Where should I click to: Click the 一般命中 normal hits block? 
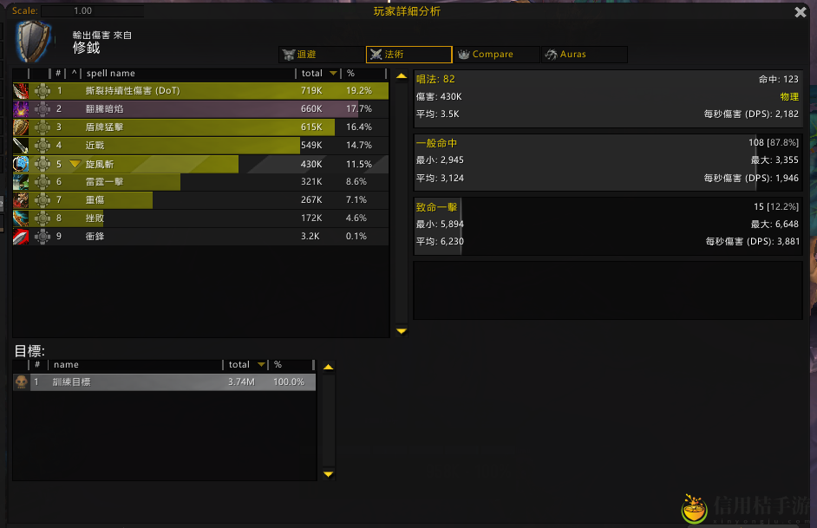pos(608,162)
